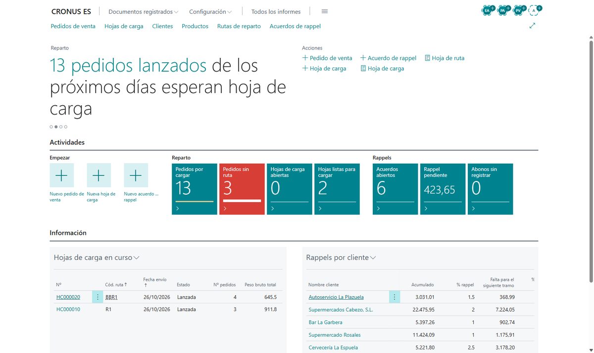Screen dimensions: 594x353
Task: Create new Acuerdo de rappel action
Action: click(389, 58)
